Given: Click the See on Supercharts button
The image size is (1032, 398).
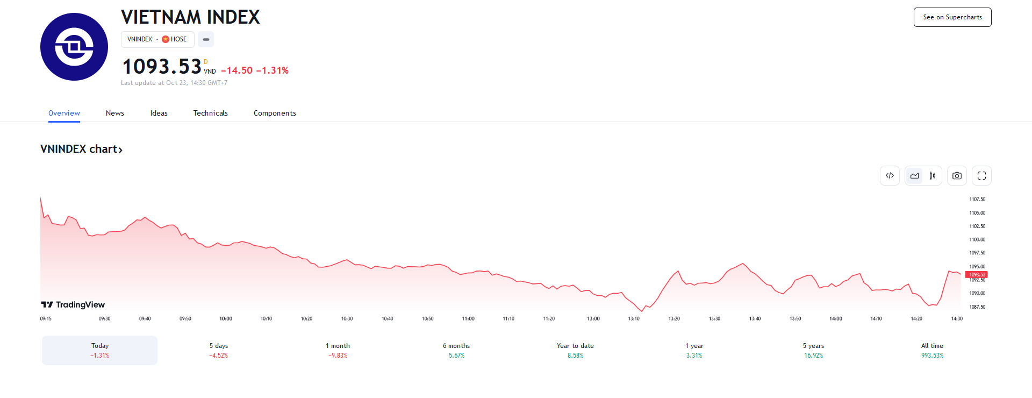Looking at the screenshot, I should [x=952, y=17].
